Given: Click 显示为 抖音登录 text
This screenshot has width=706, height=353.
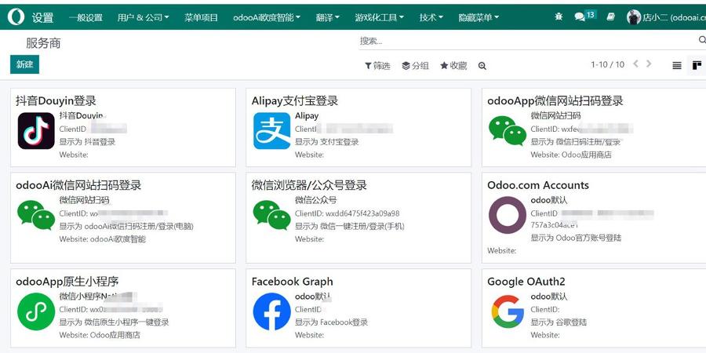Looking at the screenshot, I should [87, 142].
